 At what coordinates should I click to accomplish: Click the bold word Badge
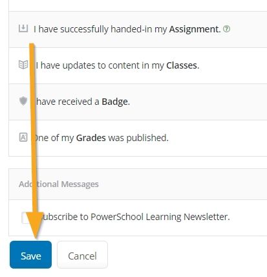114,102
